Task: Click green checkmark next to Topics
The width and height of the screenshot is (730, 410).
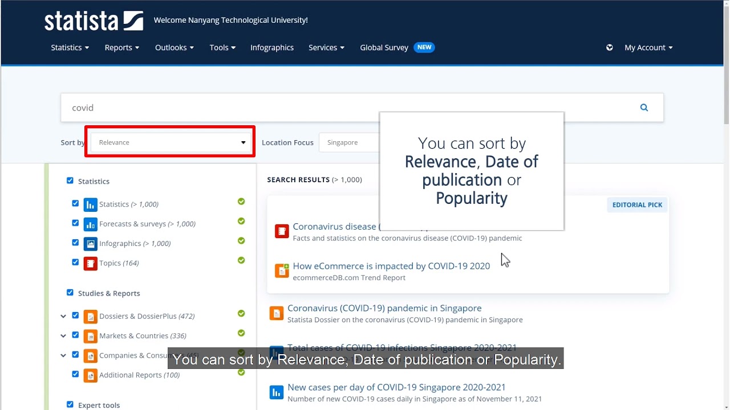Action: [x=241, y=260]
